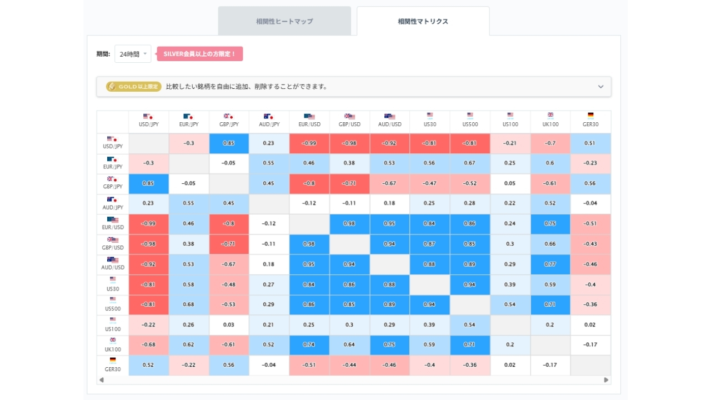The height and width of the screenshot is (400, 711).
Task: Click the AUD/USD flag icon in column header
Action: point(390,117)
